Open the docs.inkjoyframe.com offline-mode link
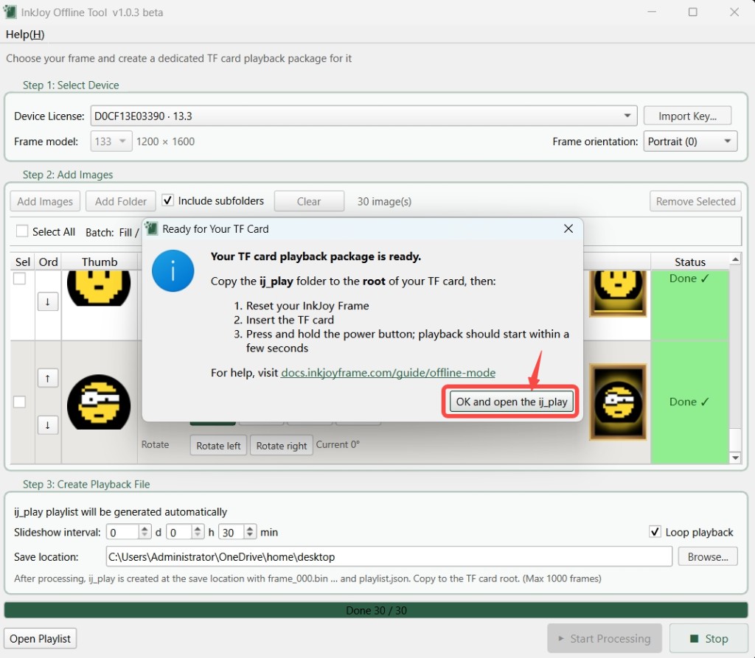 coord(388,373)
